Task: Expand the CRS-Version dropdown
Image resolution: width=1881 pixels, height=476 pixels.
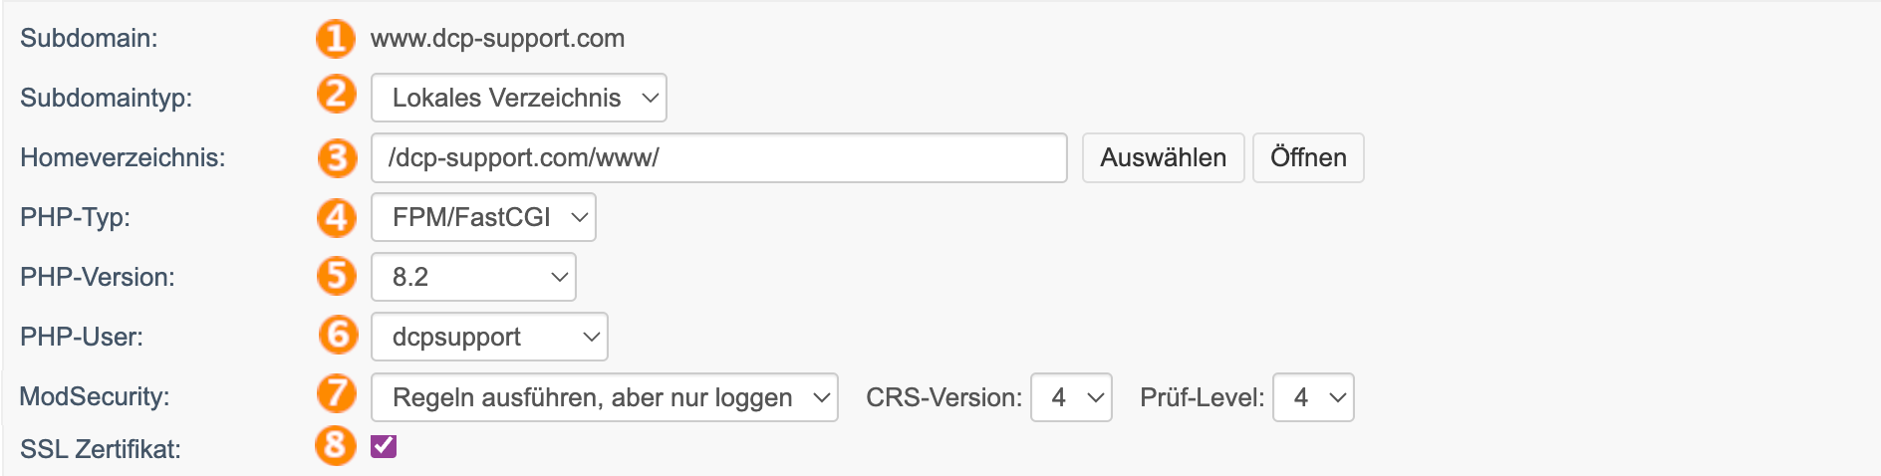Action: (1071, 397)
